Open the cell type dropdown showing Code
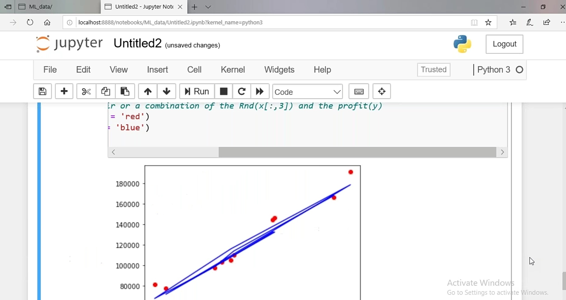 click(x=307, y=92)
